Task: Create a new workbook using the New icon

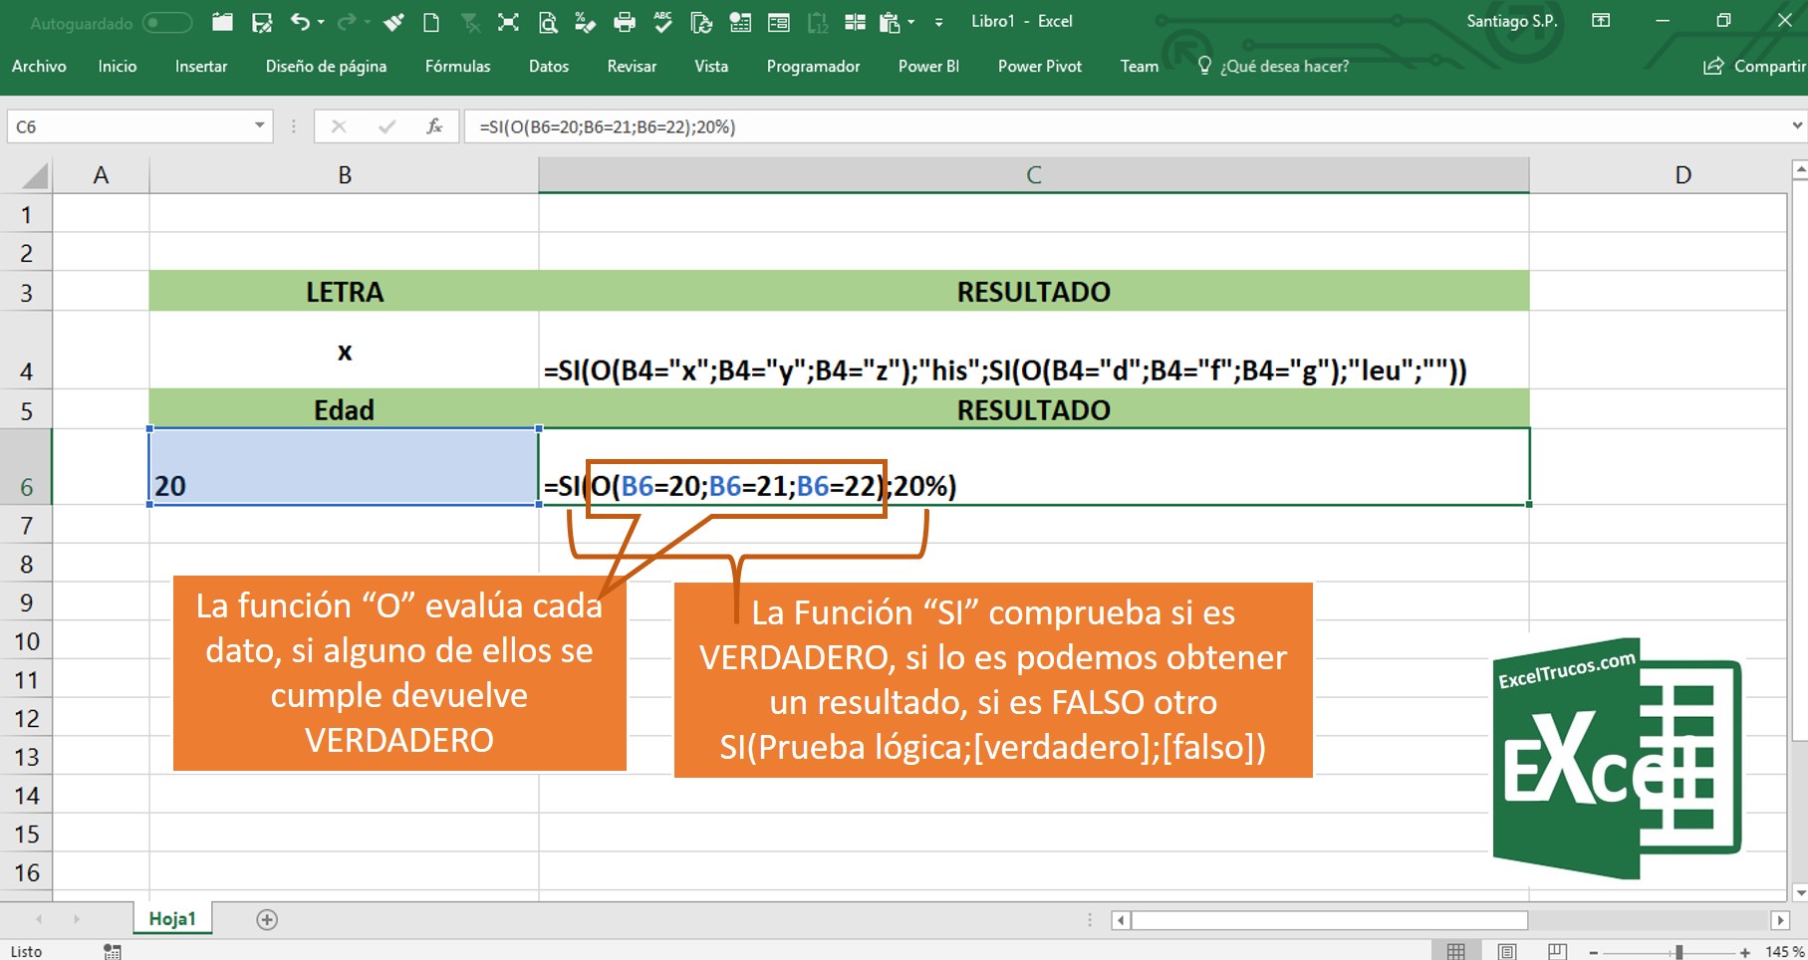Action: coord(430,22)
